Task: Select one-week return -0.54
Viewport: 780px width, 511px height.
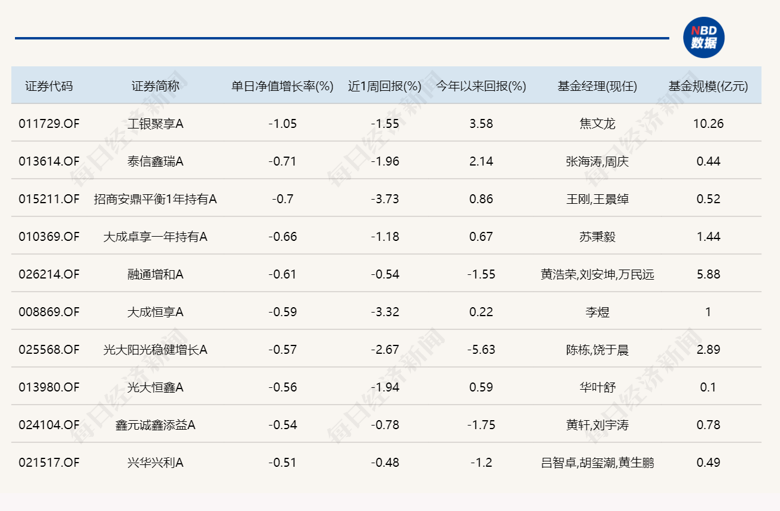Action: click(385, 274)
